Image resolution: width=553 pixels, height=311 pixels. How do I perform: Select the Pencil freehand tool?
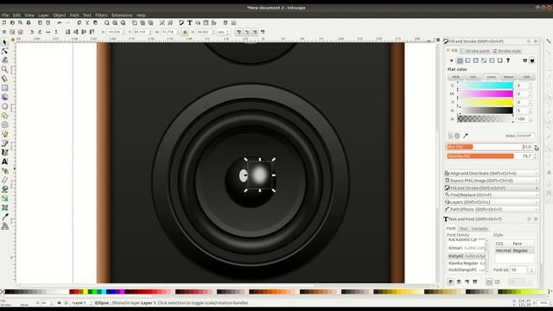[4, 134]
